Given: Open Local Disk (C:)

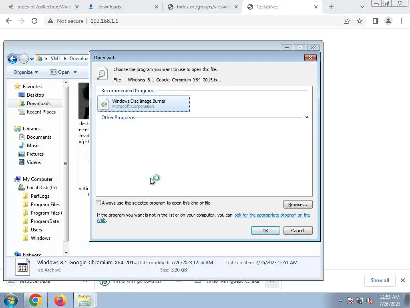Looking at the screenshot, I should (42, 188).
